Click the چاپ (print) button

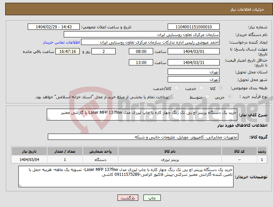pos(152,198)
